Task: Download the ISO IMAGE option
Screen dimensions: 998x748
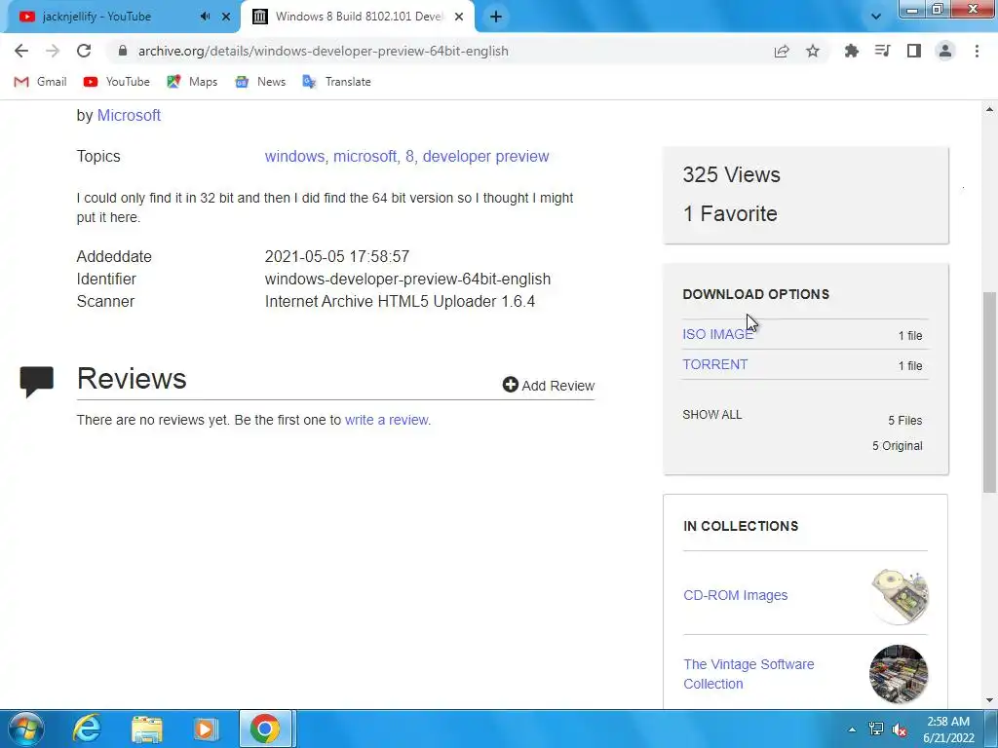Action: (x=717, y=334)
